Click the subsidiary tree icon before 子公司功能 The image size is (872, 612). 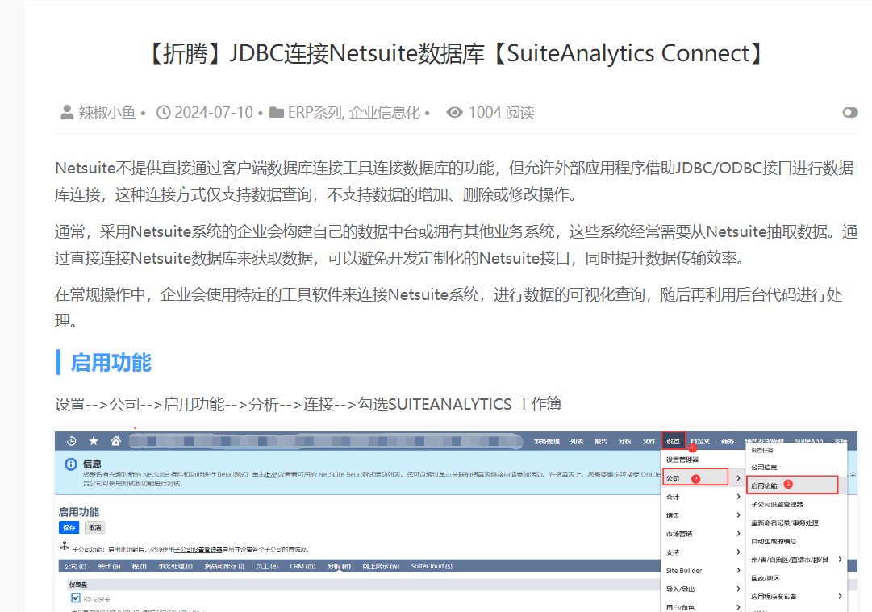click(x=65, y=547)
